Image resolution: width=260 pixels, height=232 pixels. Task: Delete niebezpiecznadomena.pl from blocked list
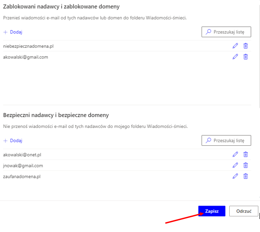point(246,46)
